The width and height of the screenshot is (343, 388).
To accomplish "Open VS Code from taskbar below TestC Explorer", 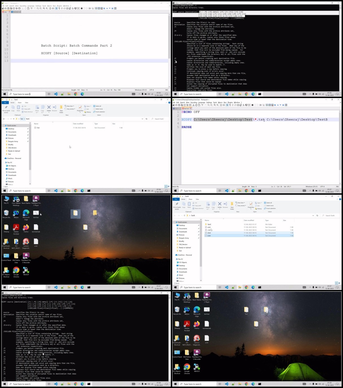I will point(56,191).
